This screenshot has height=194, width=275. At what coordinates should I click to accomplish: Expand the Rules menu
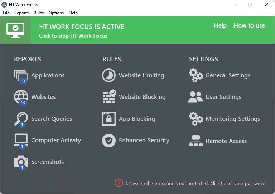39,13
